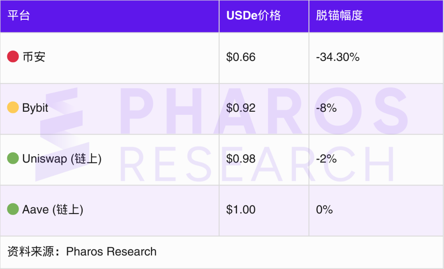Click the $0.66 price cell
This screenshot has height=269, width=444.
[241, 57]
